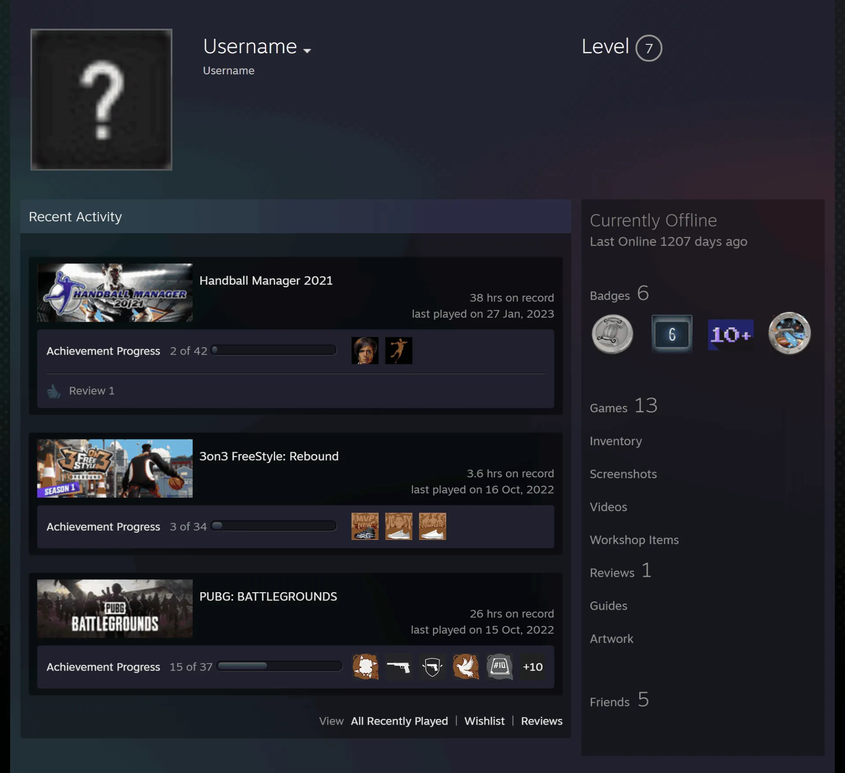Open the Username dropdown arrow
The image size is (845, 773).
[307, 51]
